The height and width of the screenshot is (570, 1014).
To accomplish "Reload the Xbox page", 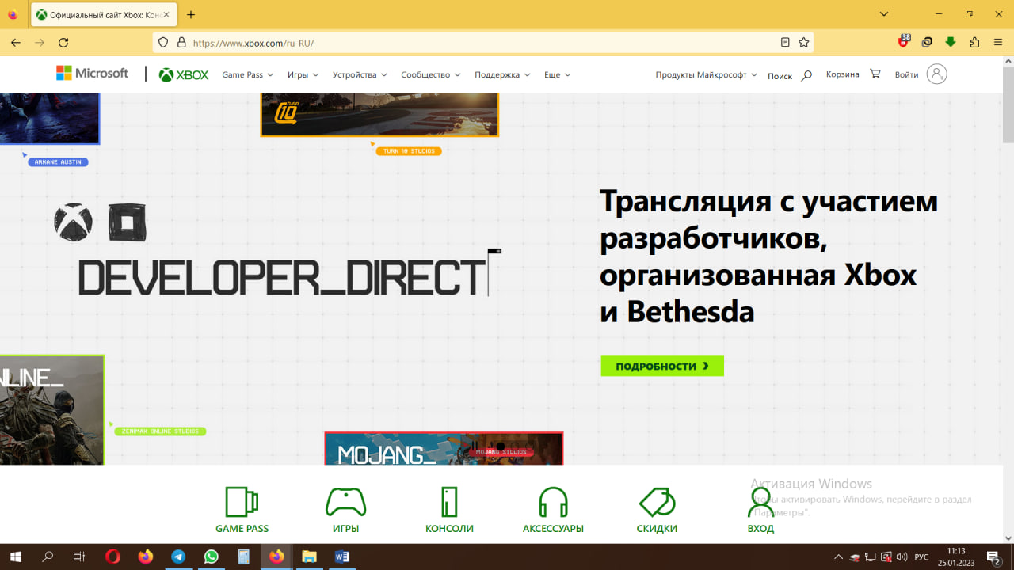I will (x=63, y=43).
